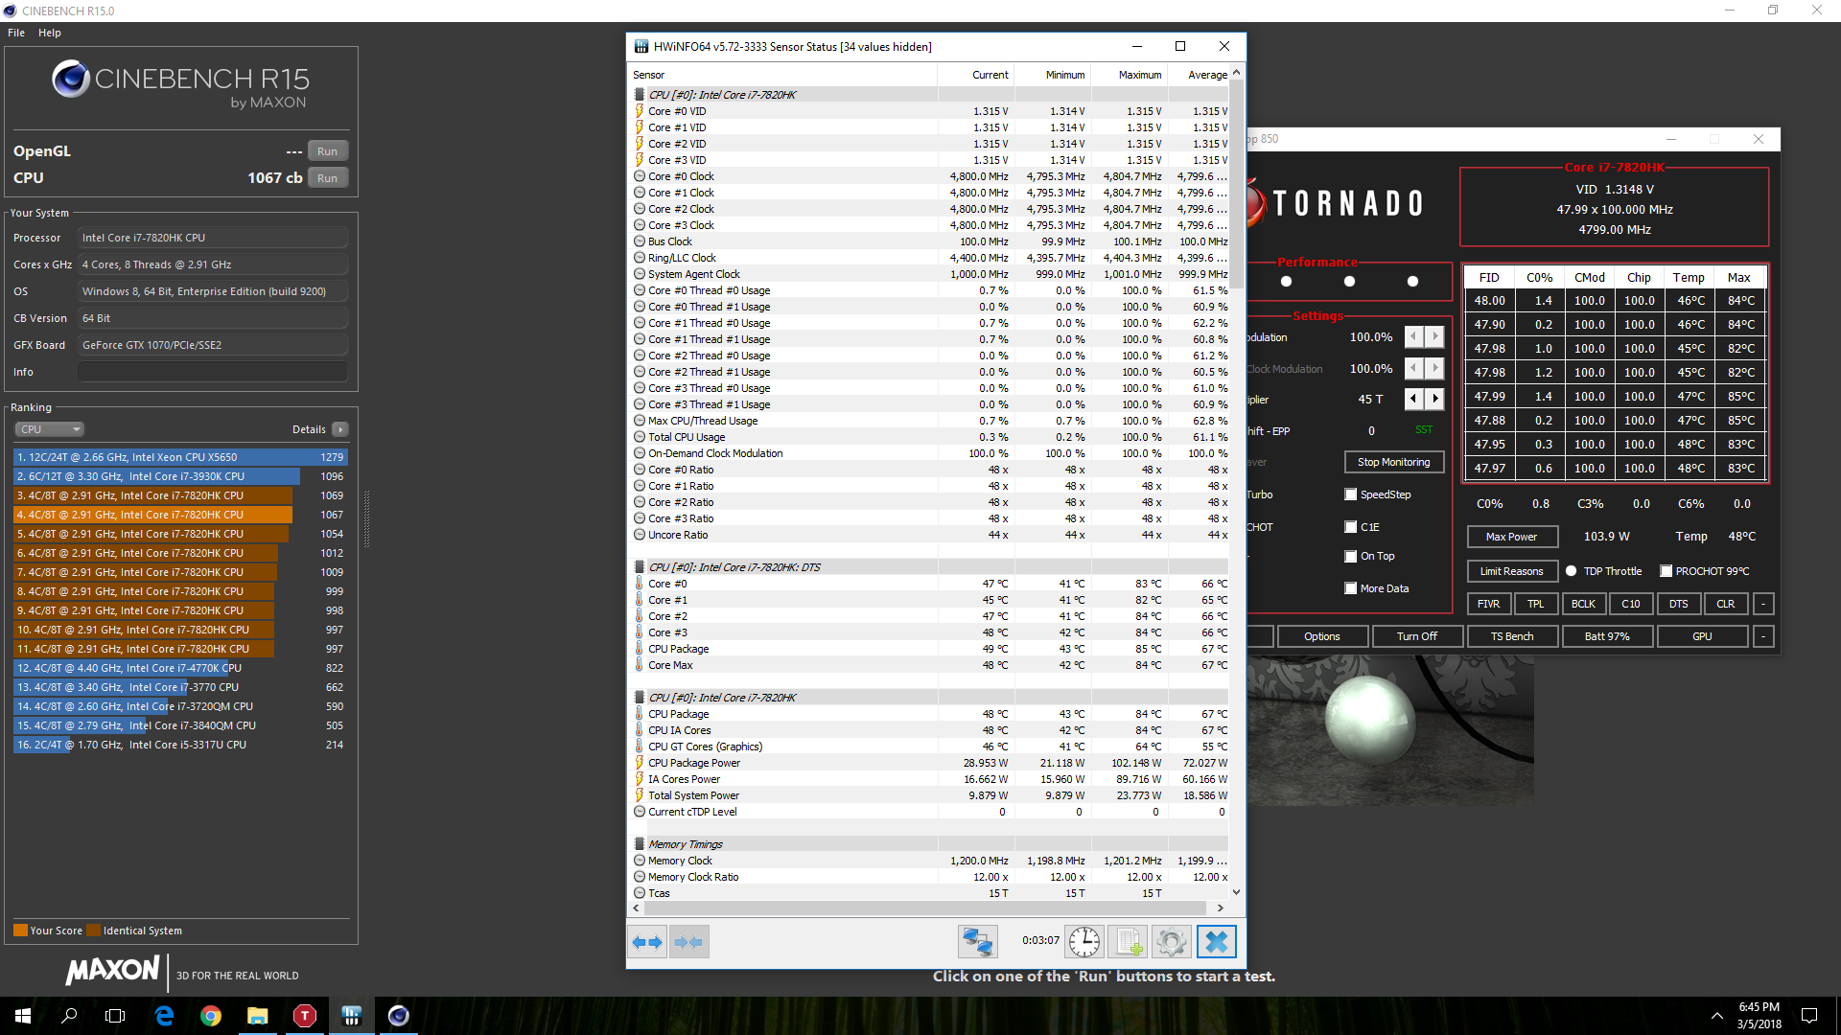Click the TS Bench button
Screen dimensions: 1841x1035
(x=1511, y=636)
